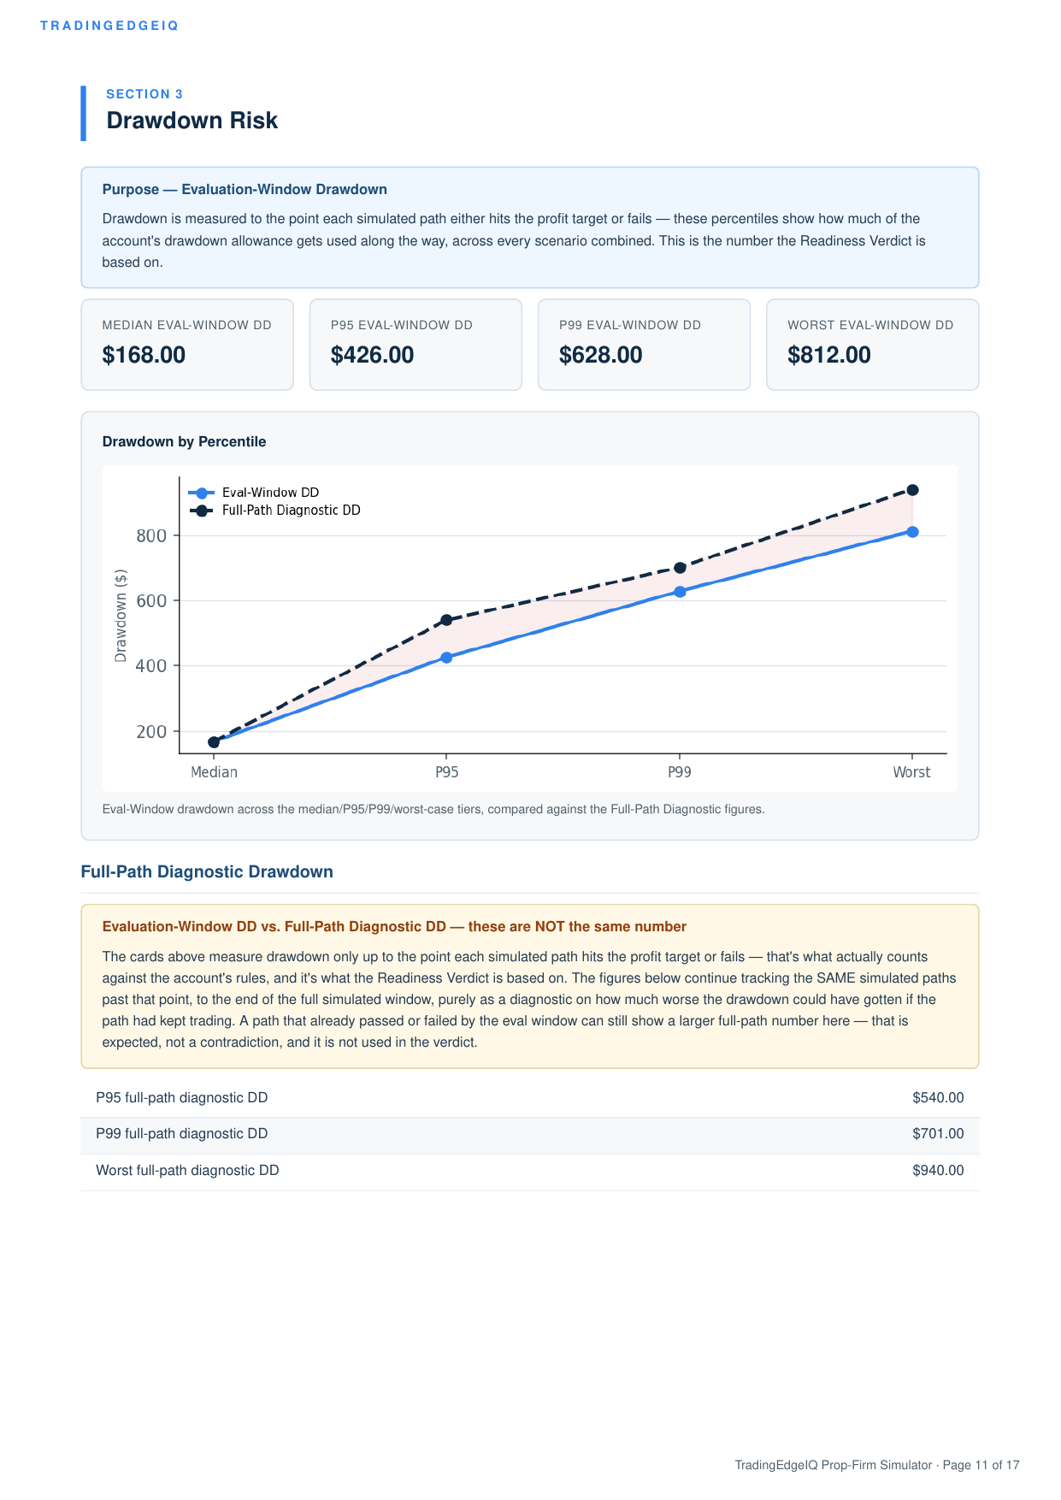Click the blue Worst data point on chart
This screenshot has height=1500, width=1061.
coord(912,532)
